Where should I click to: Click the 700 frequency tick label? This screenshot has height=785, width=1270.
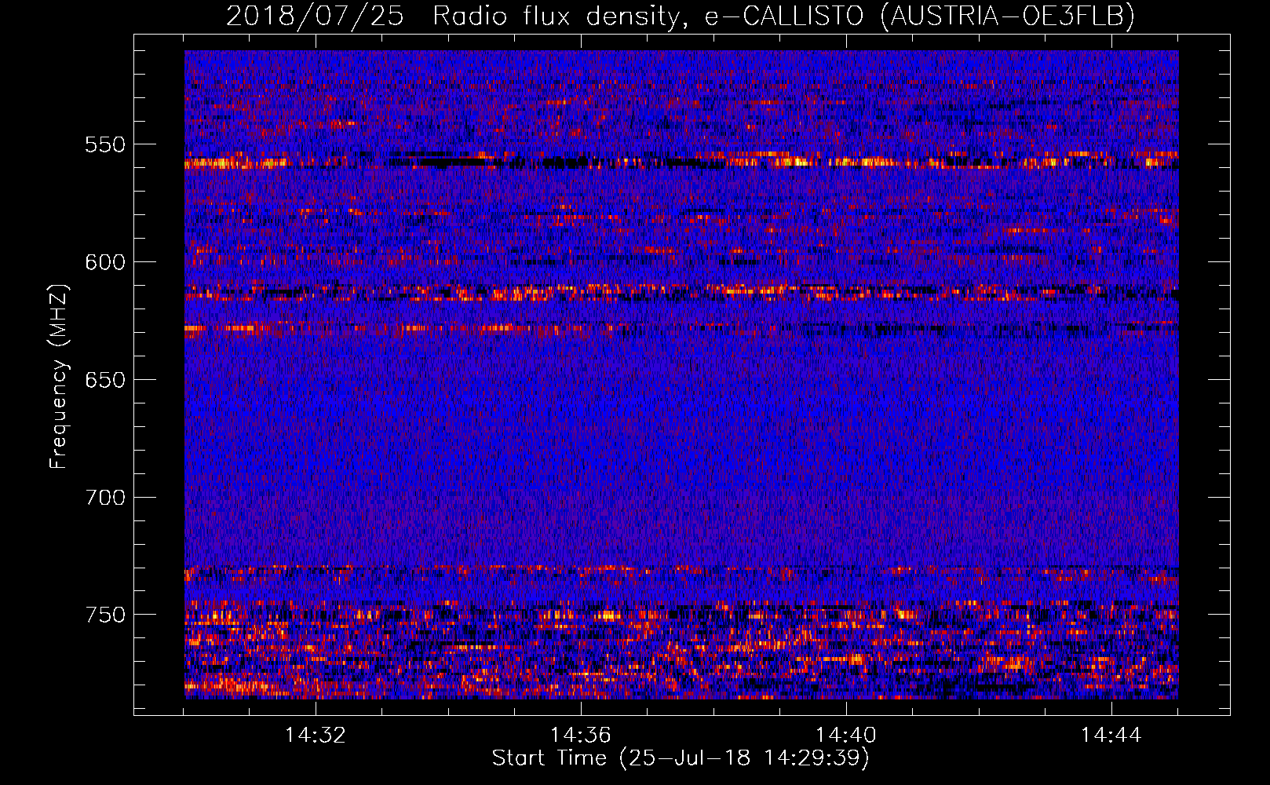coord(105,498)
